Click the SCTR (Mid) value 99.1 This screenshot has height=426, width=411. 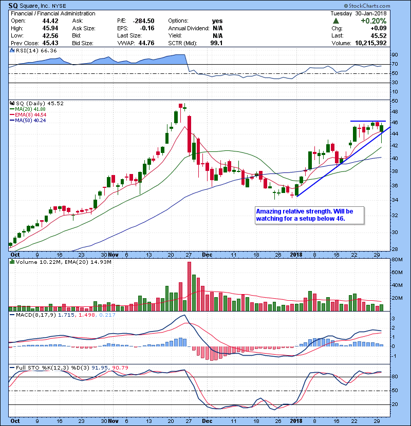[216, 43]
